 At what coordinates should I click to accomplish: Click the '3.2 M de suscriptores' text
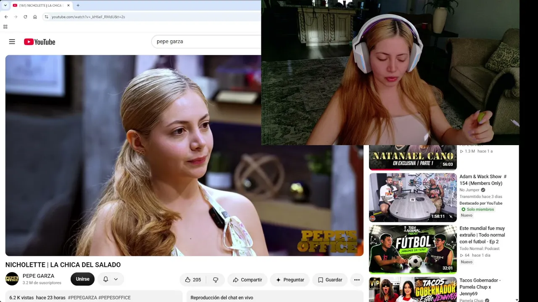tap(42, 283)
